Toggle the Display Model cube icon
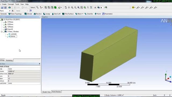172x97 pixels. coord(99,8)
